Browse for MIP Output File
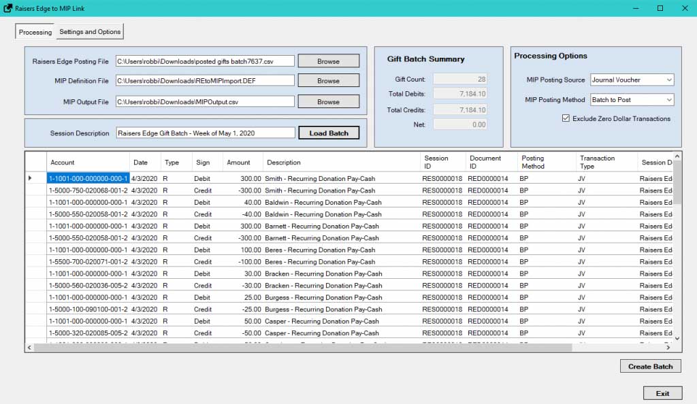The height and width of the screenshot is (404, 697). click(329, 101)
